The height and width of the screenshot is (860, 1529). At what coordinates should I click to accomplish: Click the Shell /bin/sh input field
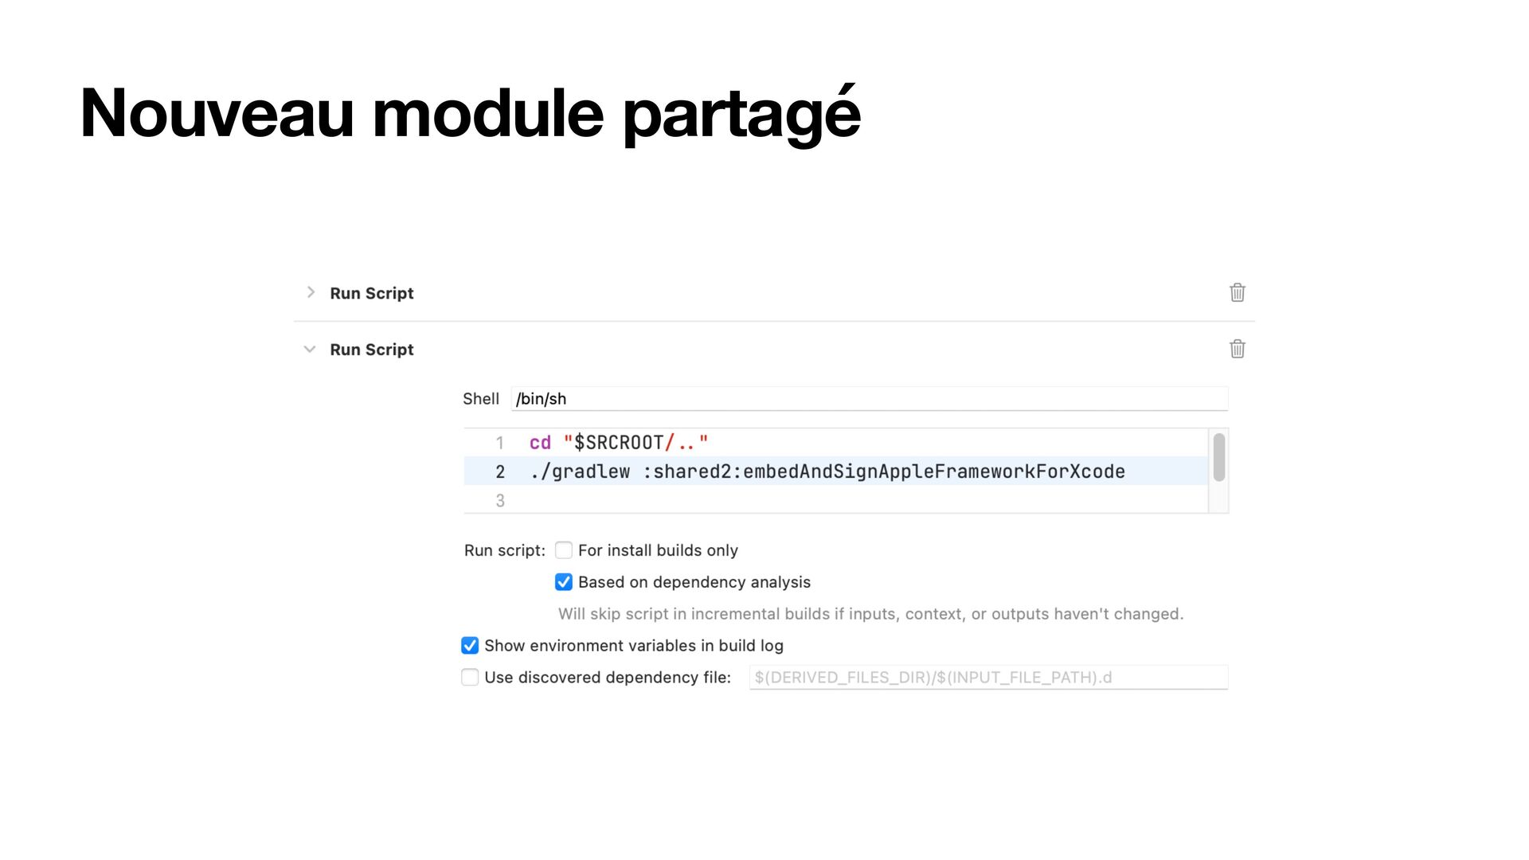pos(870,398)
